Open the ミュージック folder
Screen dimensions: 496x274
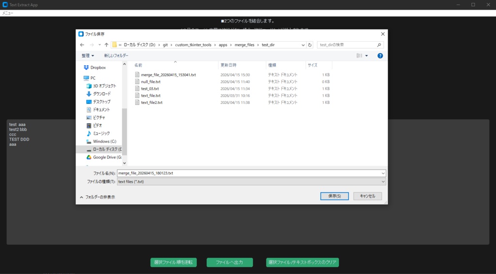click(101, 133)
